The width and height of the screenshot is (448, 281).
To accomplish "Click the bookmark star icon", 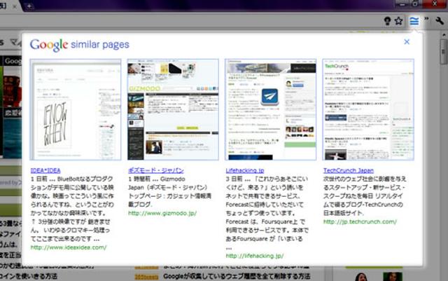I will tap(398, 20).
